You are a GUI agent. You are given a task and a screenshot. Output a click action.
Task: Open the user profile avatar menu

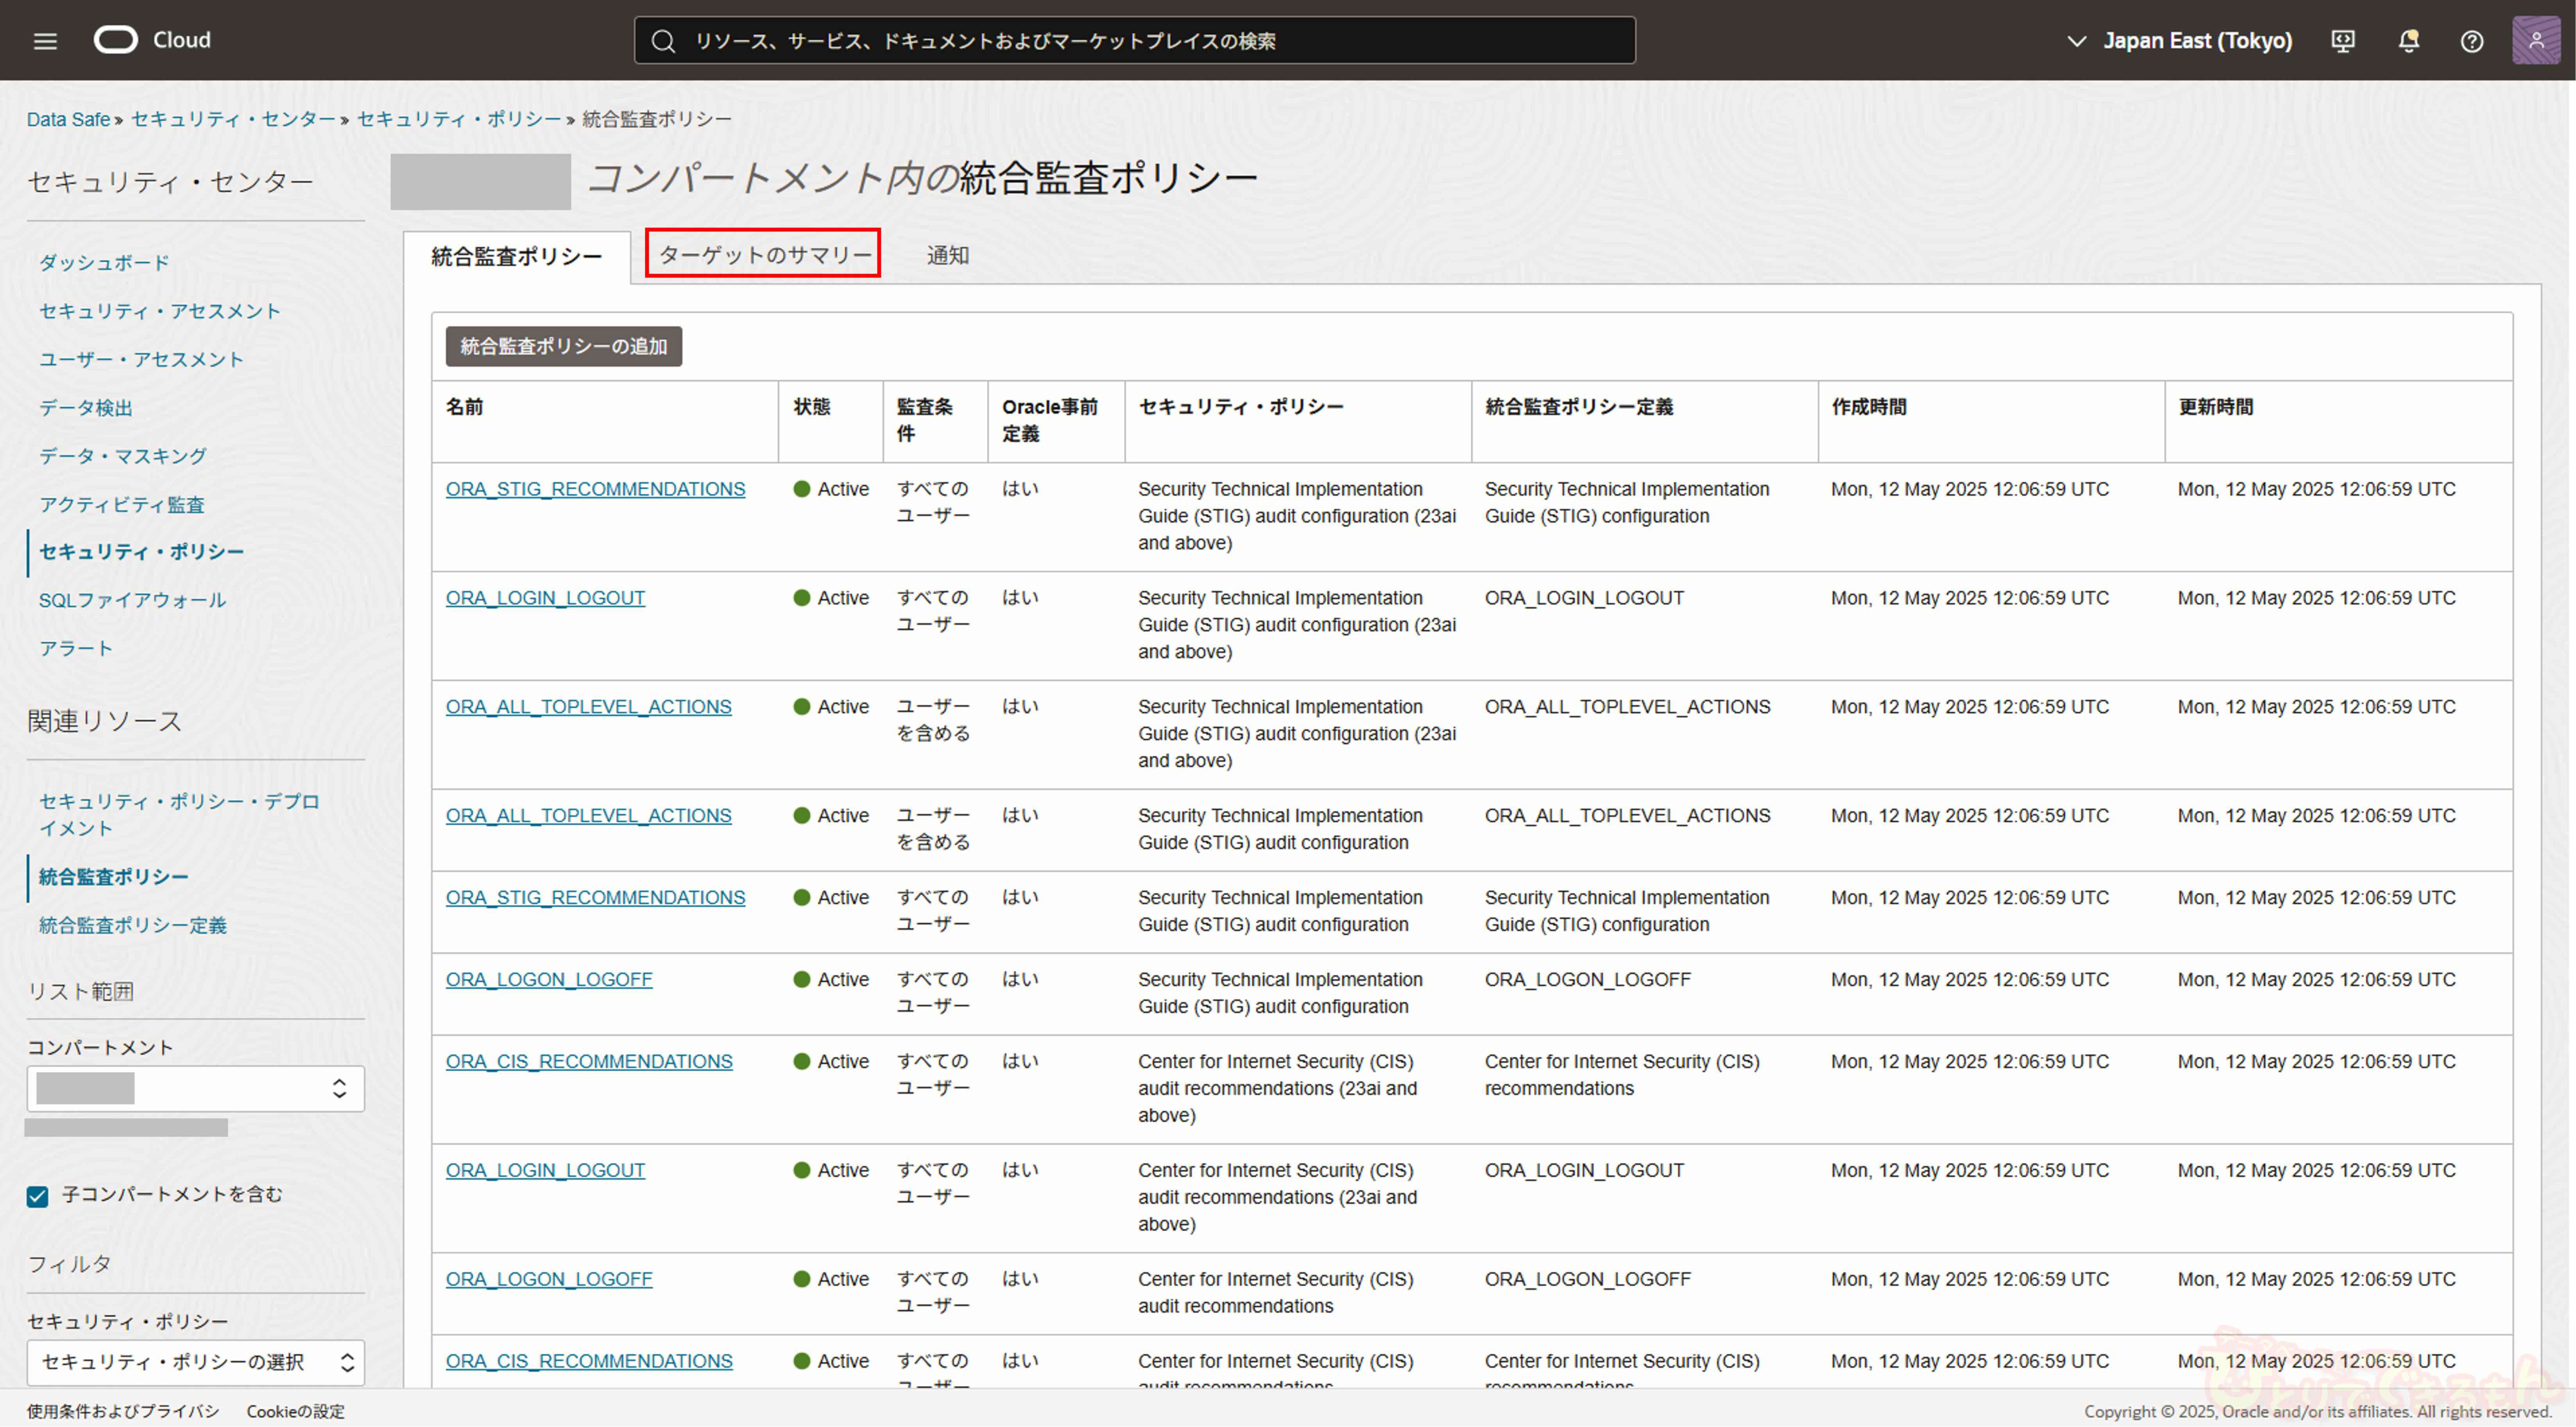tap(2536, 41)
